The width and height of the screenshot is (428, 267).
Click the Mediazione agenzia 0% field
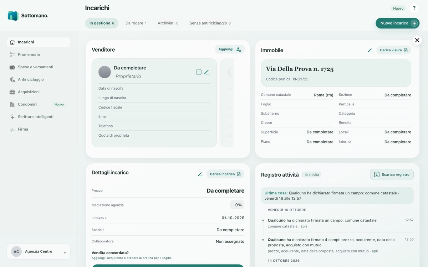pyautogui.click(x=237, y=205)
